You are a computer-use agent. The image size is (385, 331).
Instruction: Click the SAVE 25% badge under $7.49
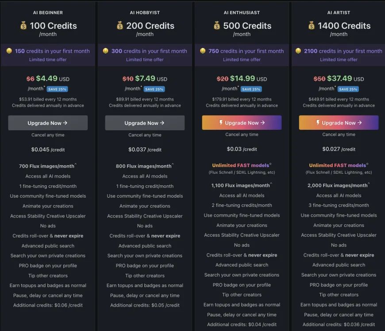[x=154, y=89]
